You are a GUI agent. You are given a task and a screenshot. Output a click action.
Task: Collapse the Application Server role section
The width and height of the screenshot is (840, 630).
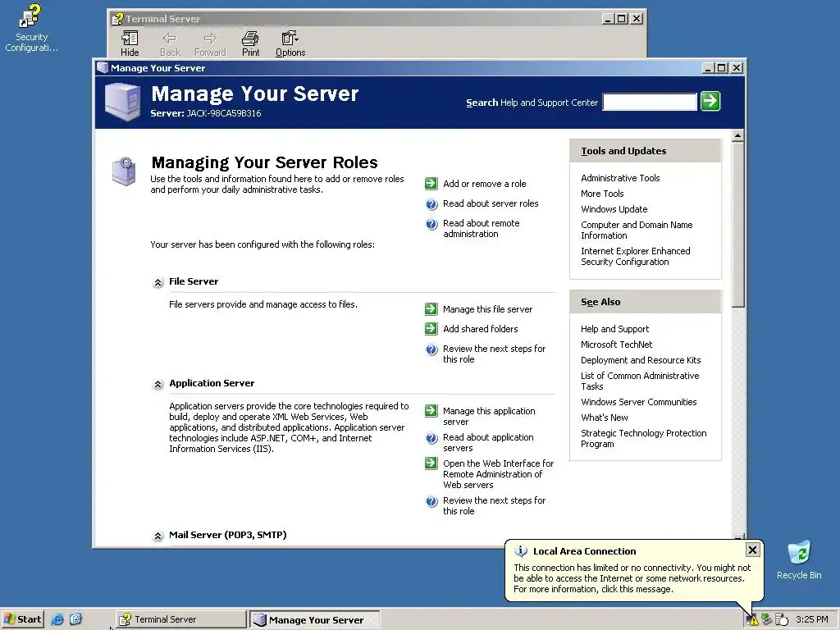coord(157,384)
